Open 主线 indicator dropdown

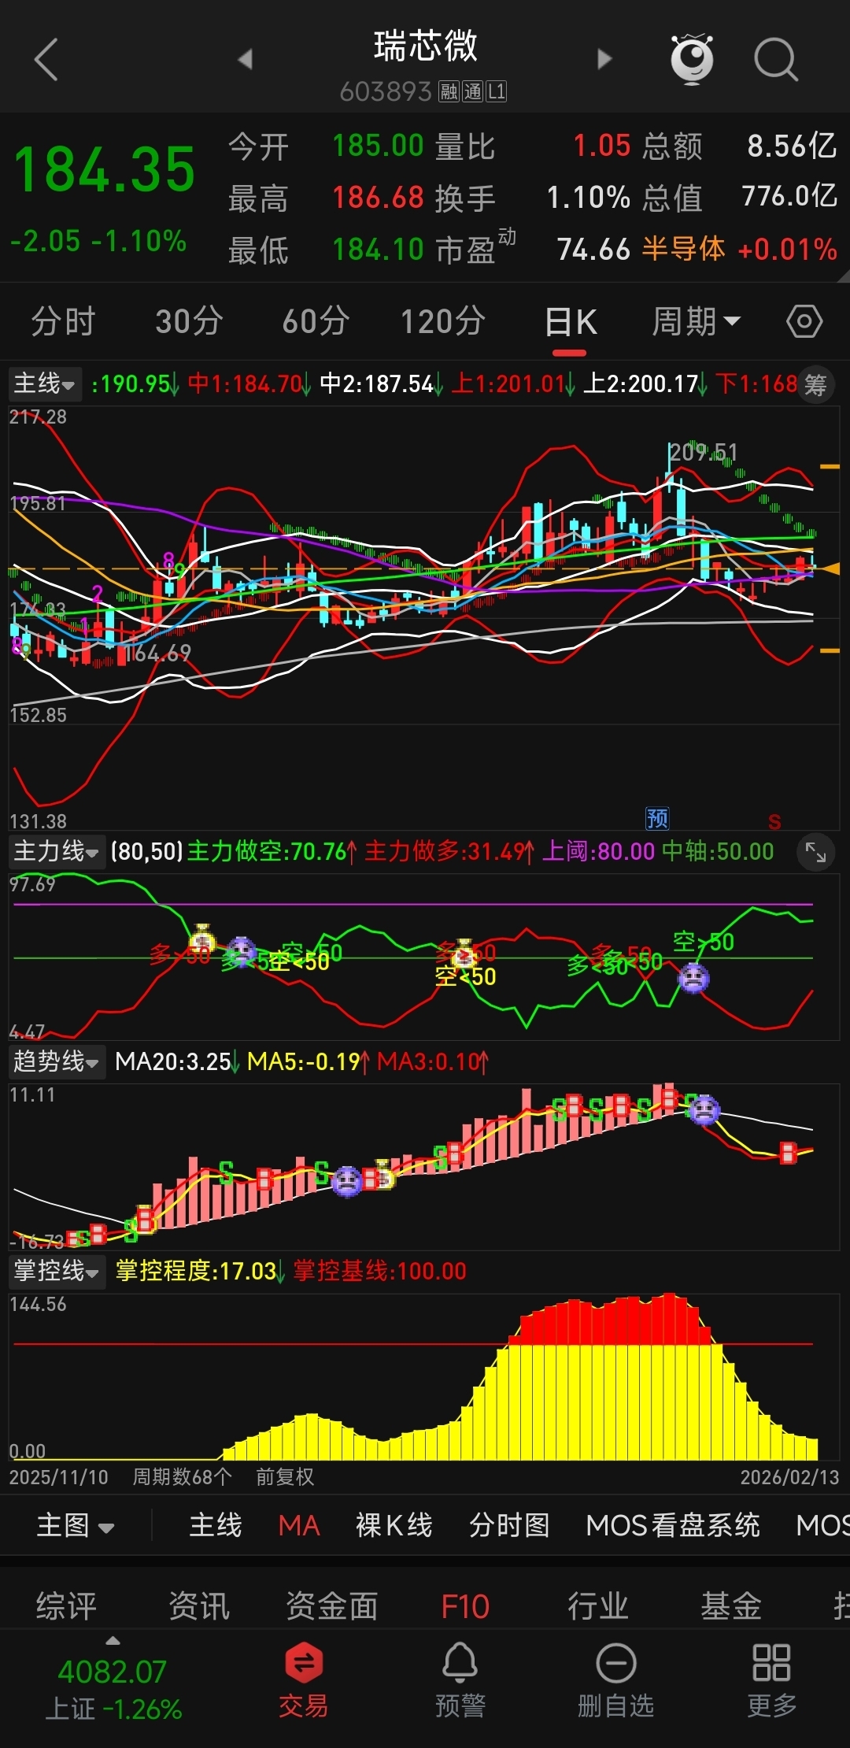point(45,384)
